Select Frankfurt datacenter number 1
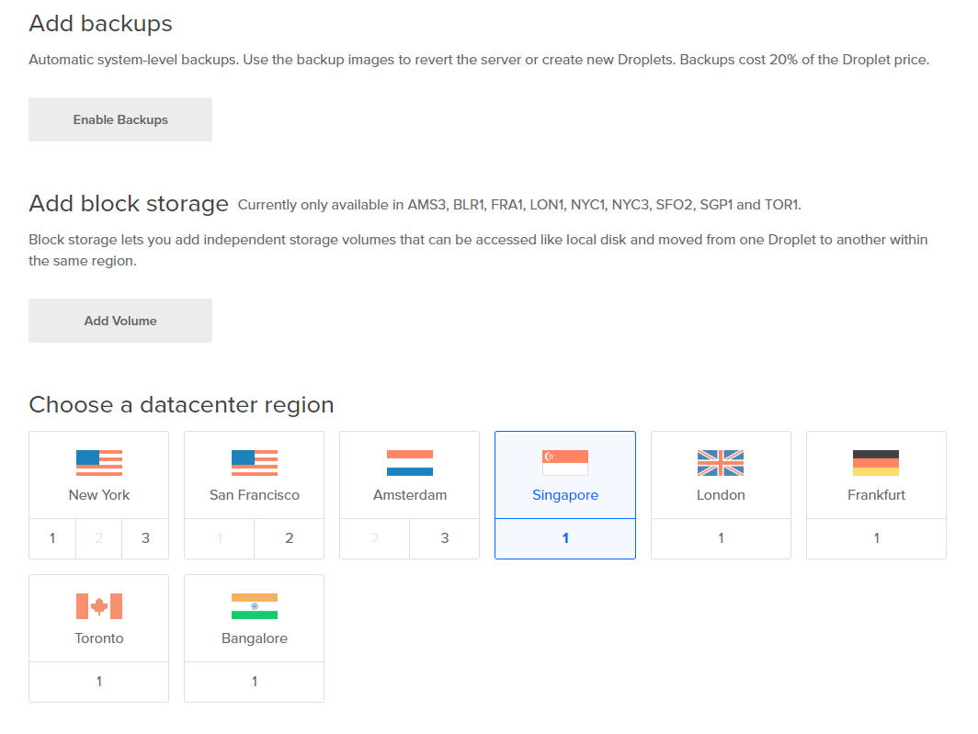The width and height of the screenshot is (978, 734). tap(875, 538)
